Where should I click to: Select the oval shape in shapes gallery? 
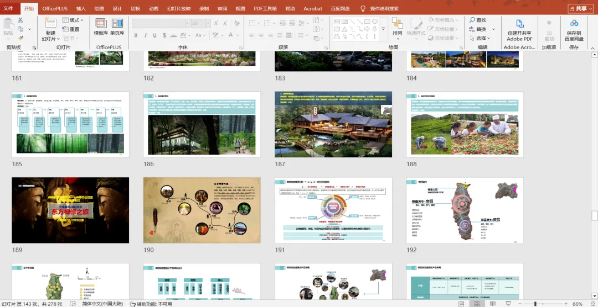[375, 22]
